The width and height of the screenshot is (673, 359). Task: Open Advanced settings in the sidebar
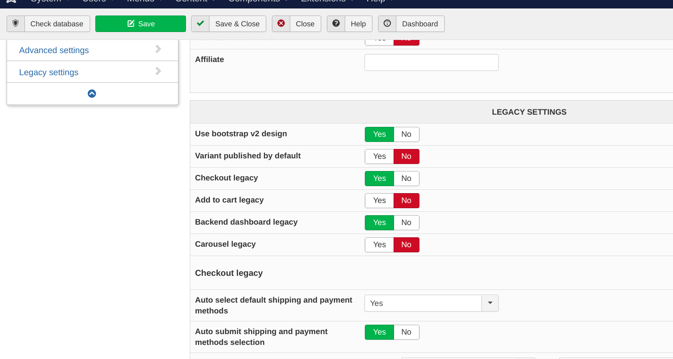[x=54, y=50]
